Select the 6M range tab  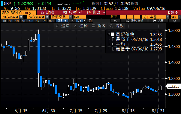tap(23, 21)
